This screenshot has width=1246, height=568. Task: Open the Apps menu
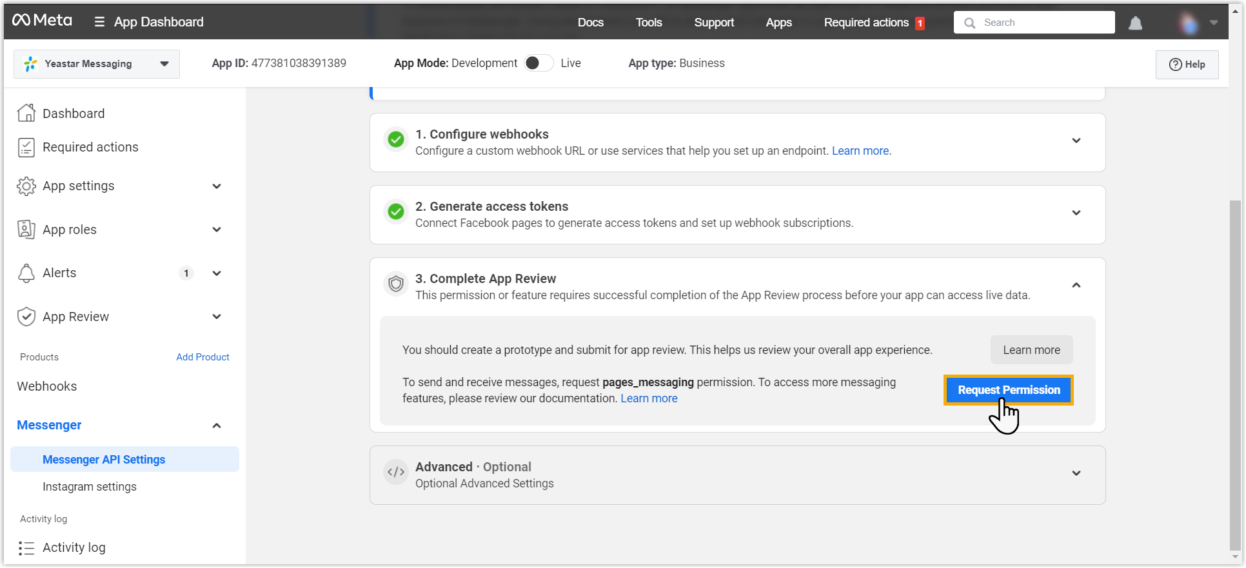coord(779,23)
